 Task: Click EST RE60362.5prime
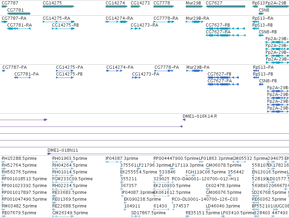coord(255,203)
